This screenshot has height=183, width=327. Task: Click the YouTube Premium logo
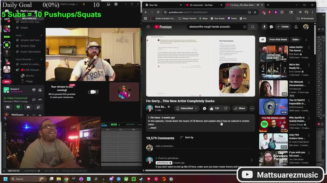point(163,27)
